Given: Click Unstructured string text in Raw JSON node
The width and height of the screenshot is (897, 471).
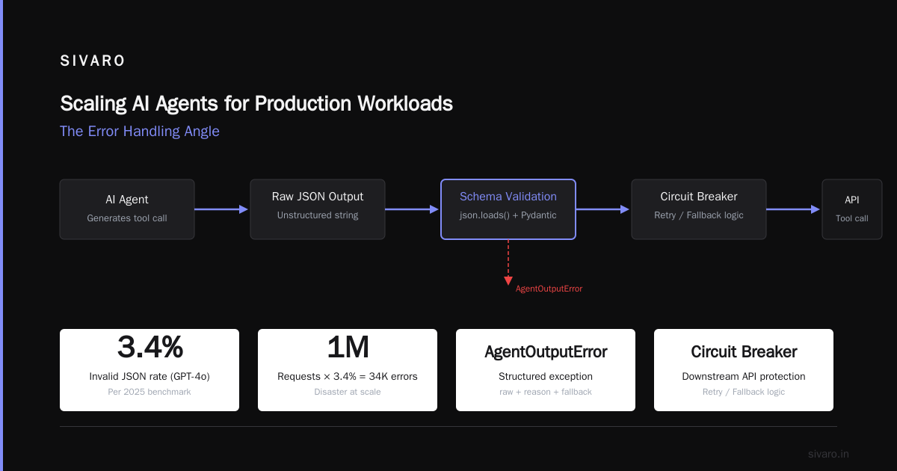Looking at the screenshot, I should pyautogui.click(x=318, y=215).
